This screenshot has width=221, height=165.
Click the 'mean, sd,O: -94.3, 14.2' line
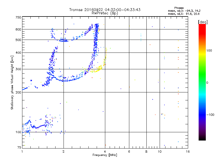tap(184, 11)
